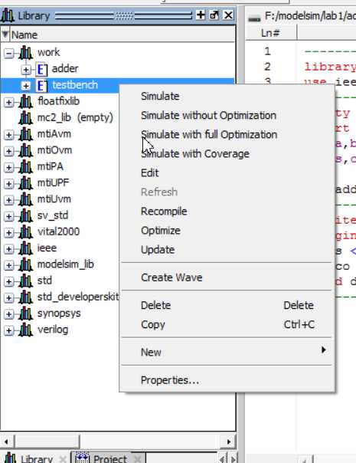This screenshot has width=356, height=463.
Task: Open Name column sort dropdown arrow
Action: click(5, 34)
